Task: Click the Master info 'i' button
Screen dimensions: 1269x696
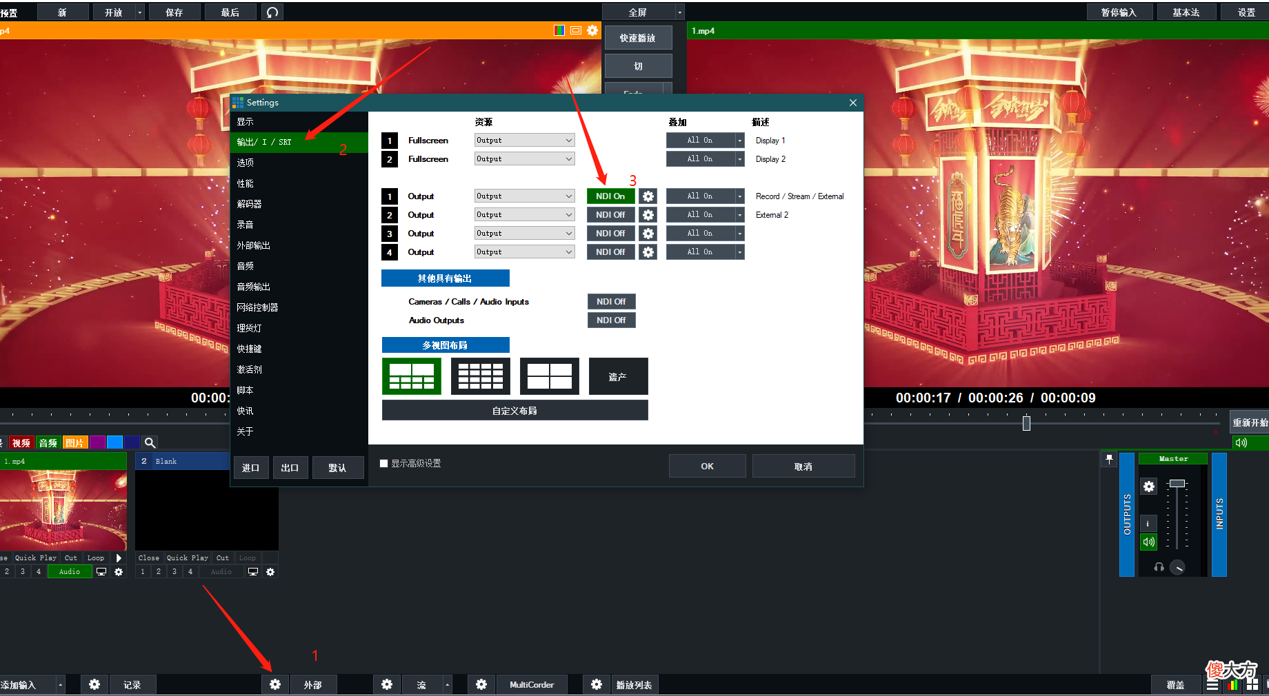Action: (1148, 524)
